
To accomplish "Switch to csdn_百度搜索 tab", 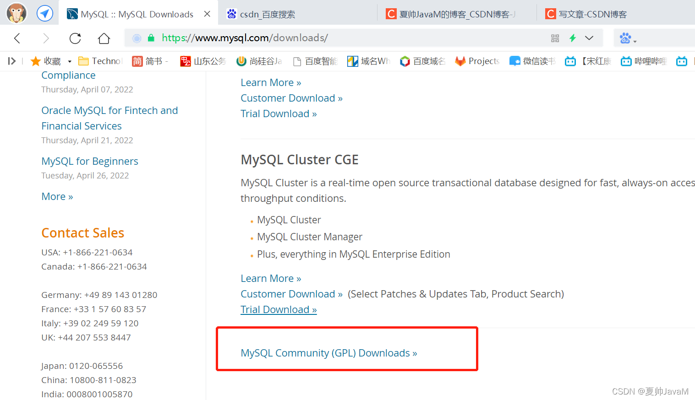I will click(261, 14).
